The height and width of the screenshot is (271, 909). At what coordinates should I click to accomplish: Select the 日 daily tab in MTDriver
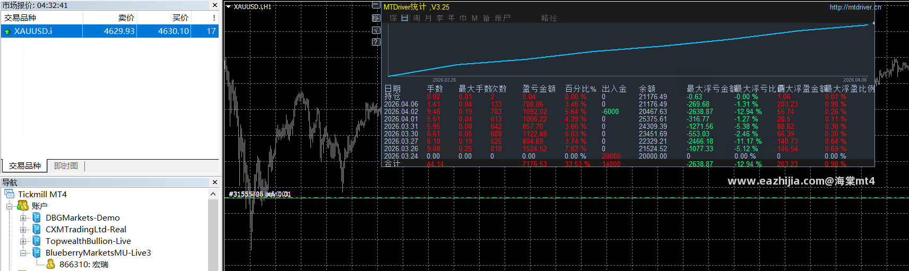coord(404,18)
